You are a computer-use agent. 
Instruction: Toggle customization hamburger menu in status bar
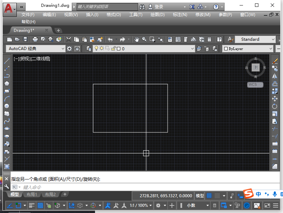click(x=275, y=205)
